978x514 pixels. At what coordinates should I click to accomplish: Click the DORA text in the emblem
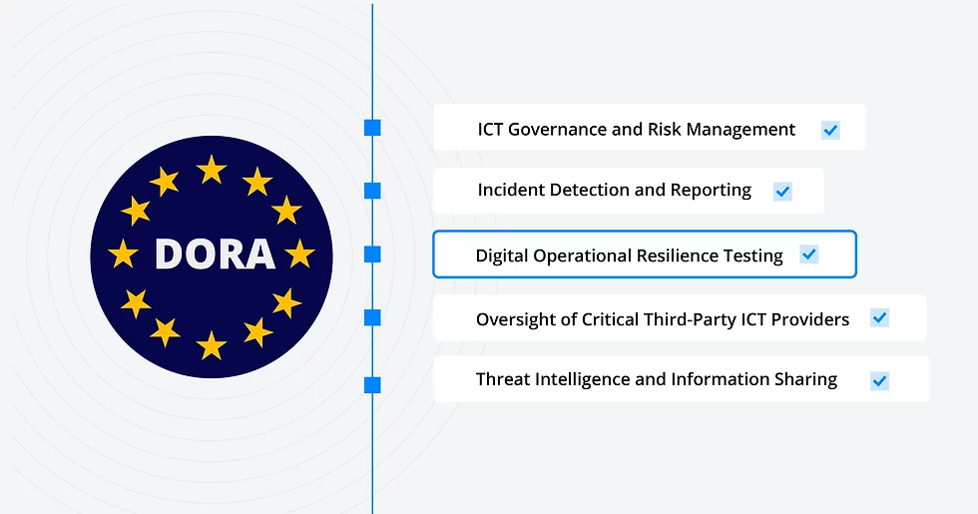[x=216, y=254]
